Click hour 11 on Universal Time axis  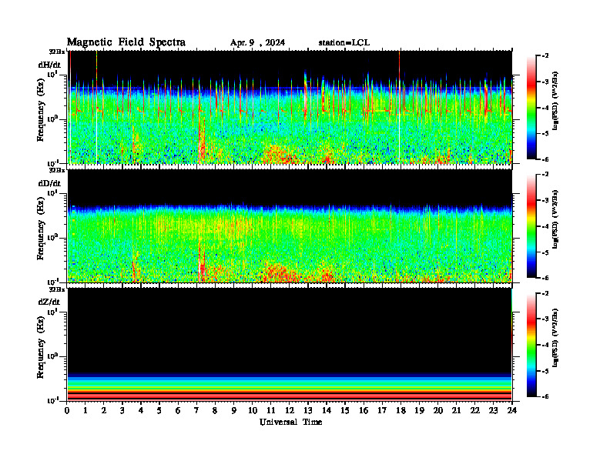(x=271, y=411)
